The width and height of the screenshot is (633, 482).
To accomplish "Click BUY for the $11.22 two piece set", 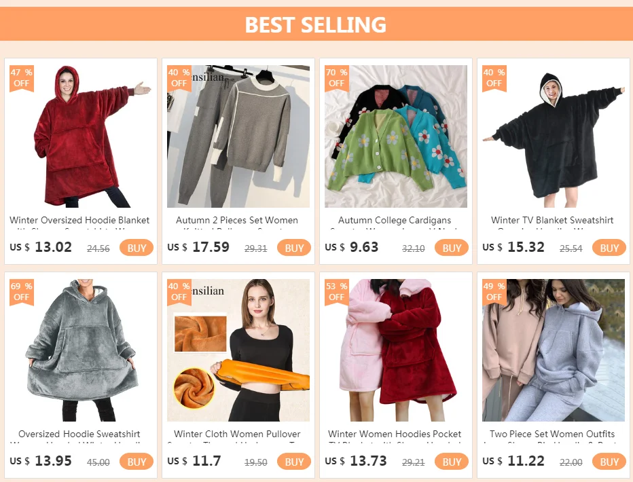I will (609, 462).
